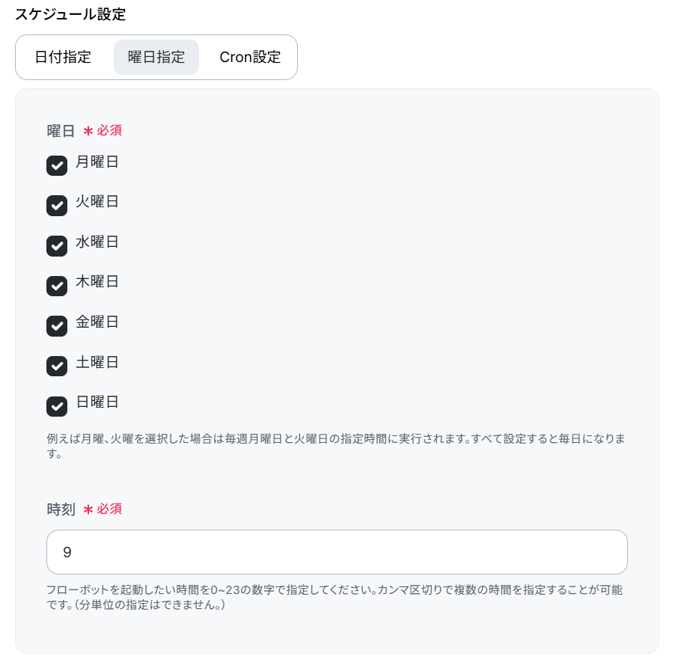Click the 金曜日 text label
The width and height of the screenshot is (678, 665).
(x=97, y=322)
